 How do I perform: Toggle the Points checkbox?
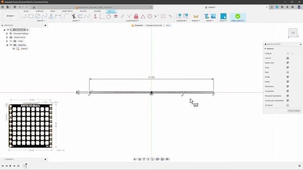(x=287, y=82)
